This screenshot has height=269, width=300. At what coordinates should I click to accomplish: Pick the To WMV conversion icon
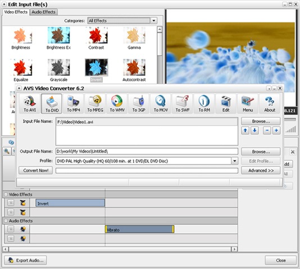coord(117,104)
